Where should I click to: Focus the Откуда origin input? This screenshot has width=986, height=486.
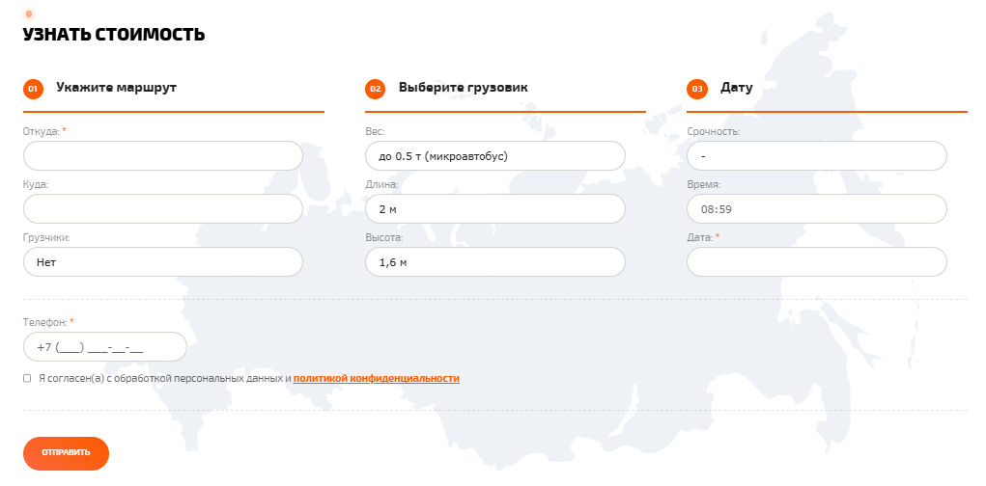(162, 155)
